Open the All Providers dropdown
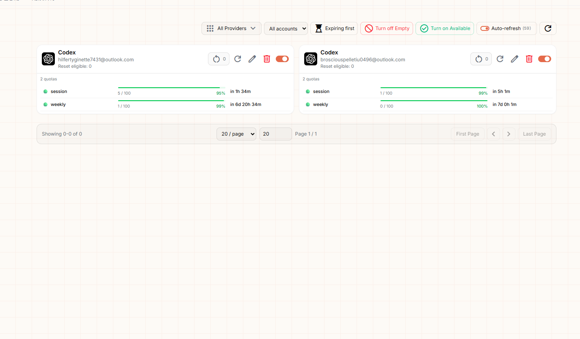The height and width of the screenshot is (339, 580). coord(232,28)
